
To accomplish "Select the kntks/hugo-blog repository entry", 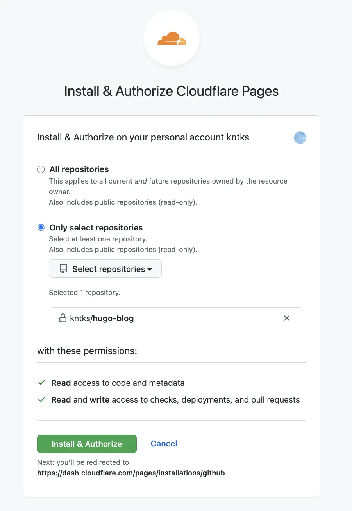I will pos(102,318).
